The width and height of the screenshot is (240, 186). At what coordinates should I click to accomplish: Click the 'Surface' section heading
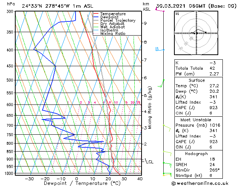point(197,80)
